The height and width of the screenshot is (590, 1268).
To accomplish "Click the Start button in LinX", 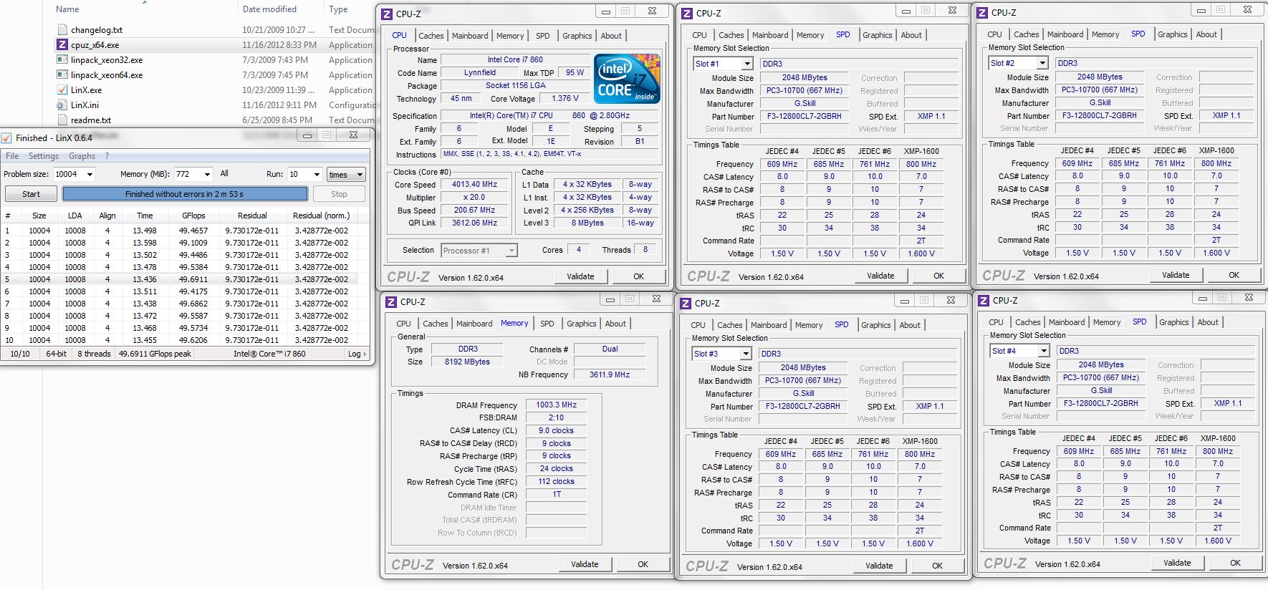I will [32, 194].
